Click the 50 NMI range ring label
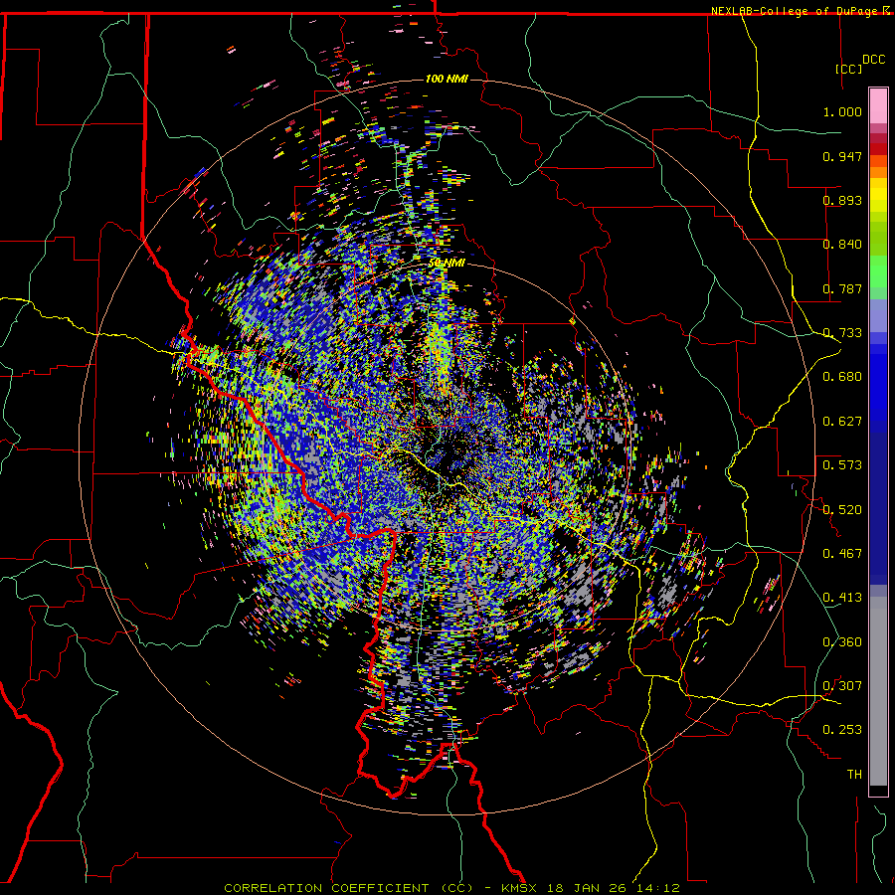This screenshot has width=895, height=895. (447, 263)
